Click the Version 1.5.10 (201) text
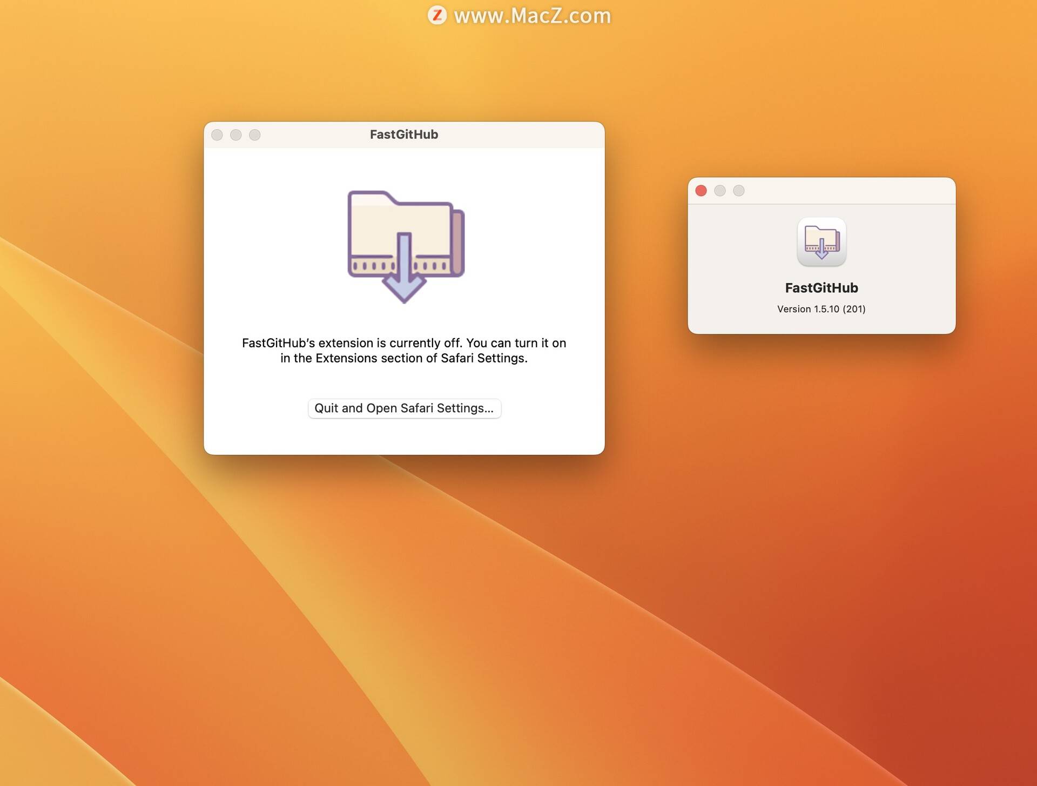 [x=821, y=309]
